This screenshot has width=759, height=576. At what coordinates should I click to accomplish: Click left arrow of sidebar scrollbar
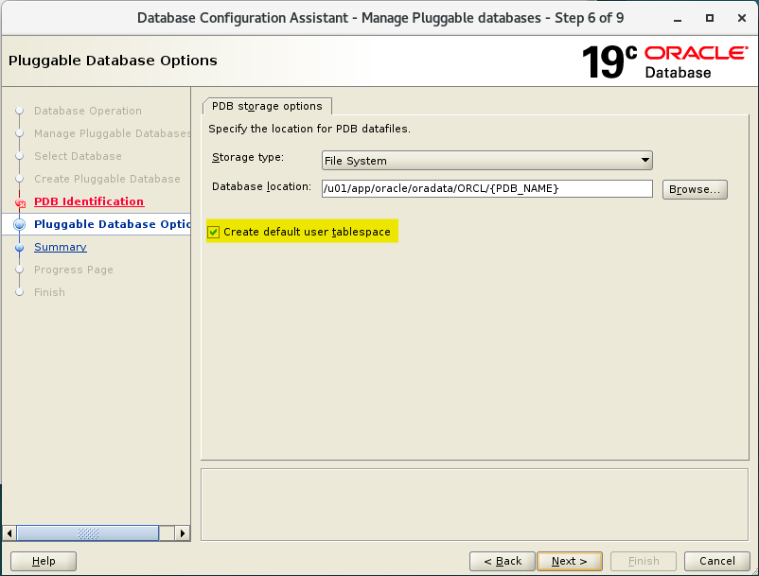(x=9, y=533)
